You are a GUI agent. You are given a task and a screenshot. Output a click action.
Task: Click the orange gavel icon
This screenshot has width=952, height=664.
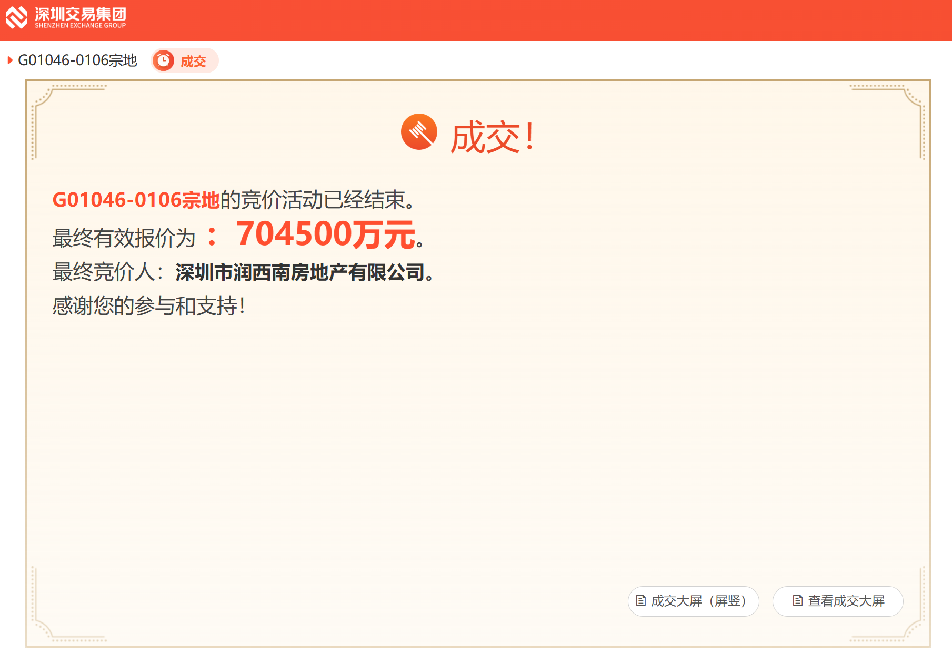tap(419, 131)
